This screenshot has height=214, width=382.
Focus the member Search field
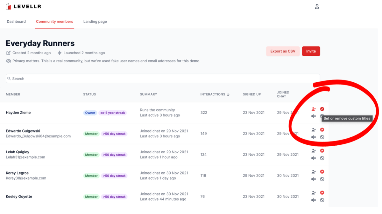click(163, 79)
